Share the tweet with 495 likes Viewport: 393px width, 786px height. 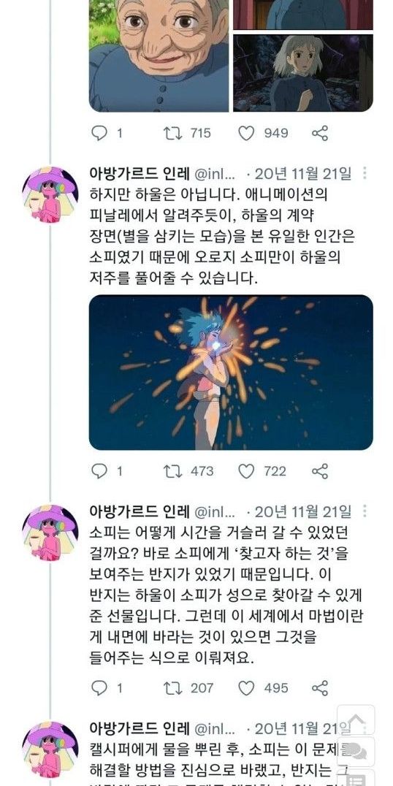(x=320, y=688)
